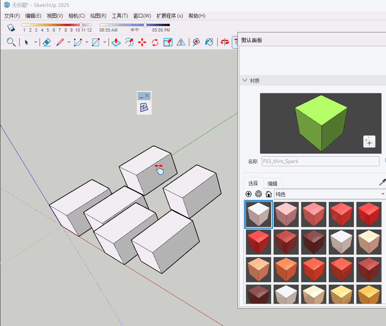Screen dimensions: 386x326
Task: Select the Rectangle shape tool
Action: pos(95,42)
